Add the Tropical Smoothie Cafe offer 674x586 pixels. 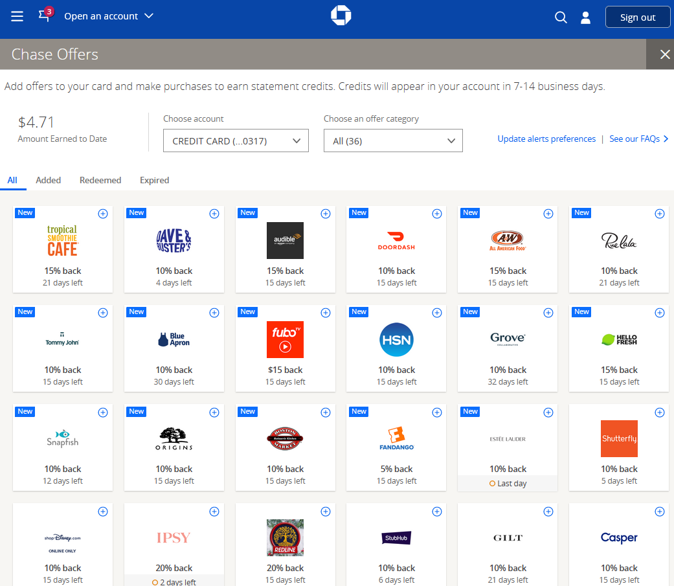click(x=102, y=213)
